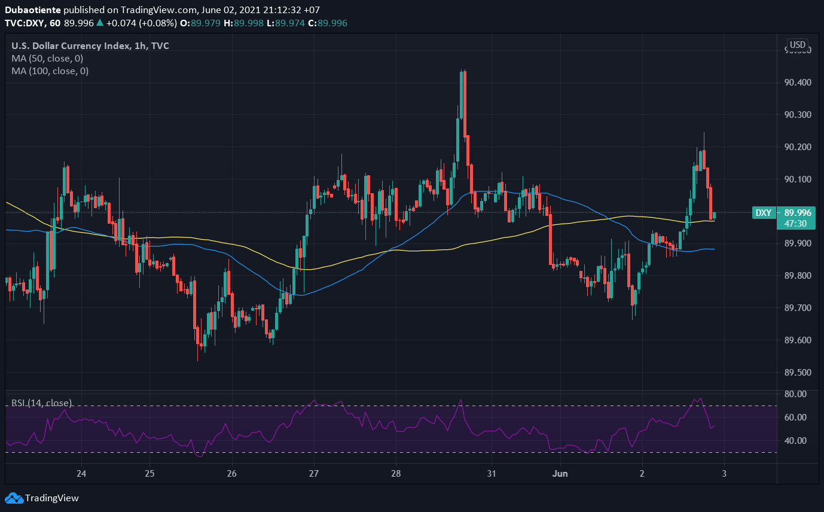
Task: Click the date label 26 on time axis
Action: pyautogui.click(x=232, y=474)
